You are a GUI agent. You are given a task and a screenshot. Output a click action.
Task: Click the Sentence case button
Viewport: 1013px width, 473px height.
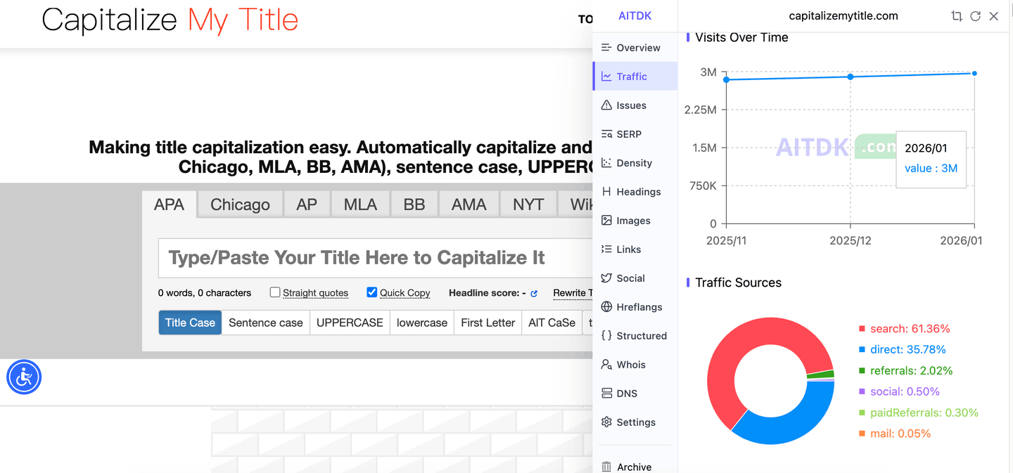265,323
